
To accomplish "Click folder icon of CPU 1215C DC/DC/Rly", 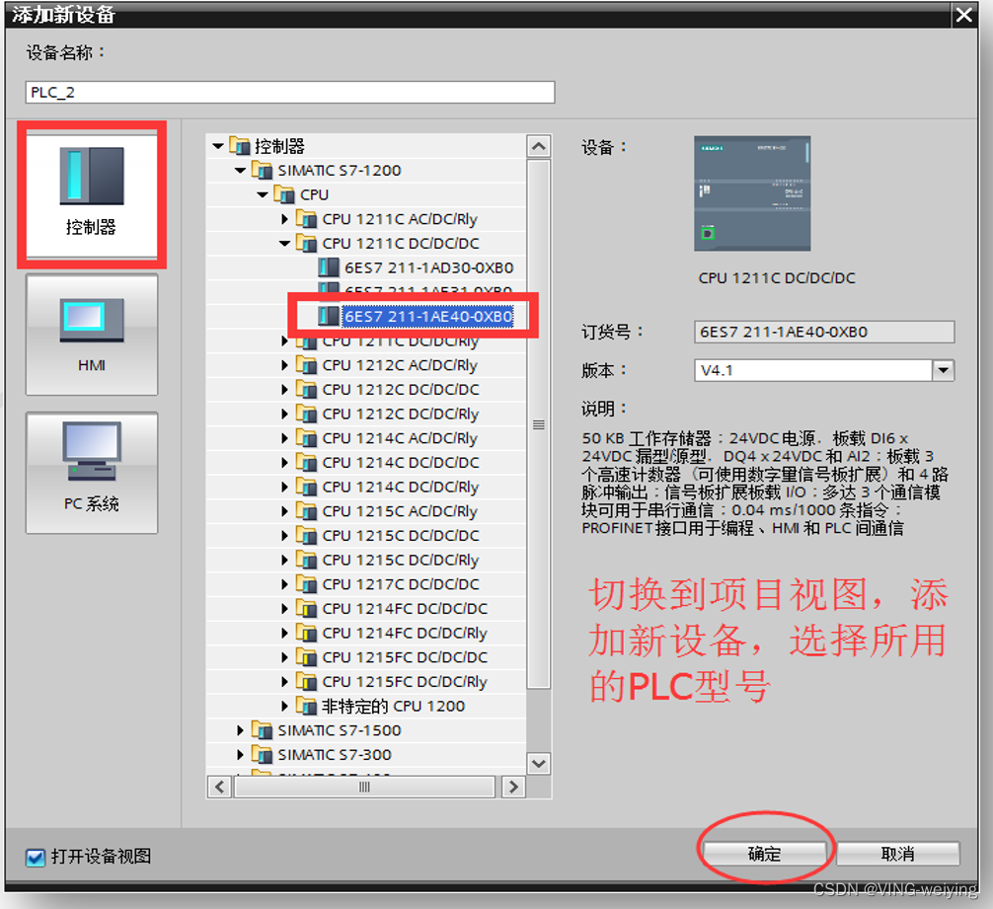I will [307, 560].
